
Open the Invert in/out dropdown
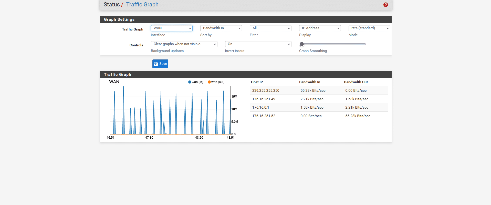(x=258, y=44)
